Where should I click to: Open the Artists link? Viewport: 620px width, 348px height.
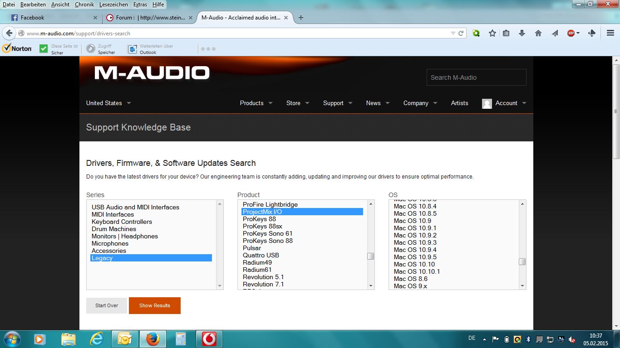coord(459,103)
